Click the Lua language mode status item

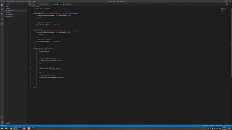tap(225, 126)
